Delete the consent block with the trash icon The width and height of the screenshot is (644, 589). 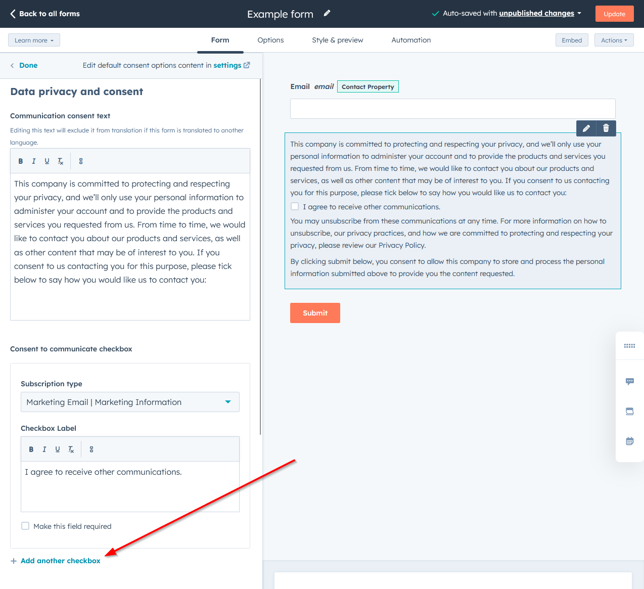click(606, 128)
